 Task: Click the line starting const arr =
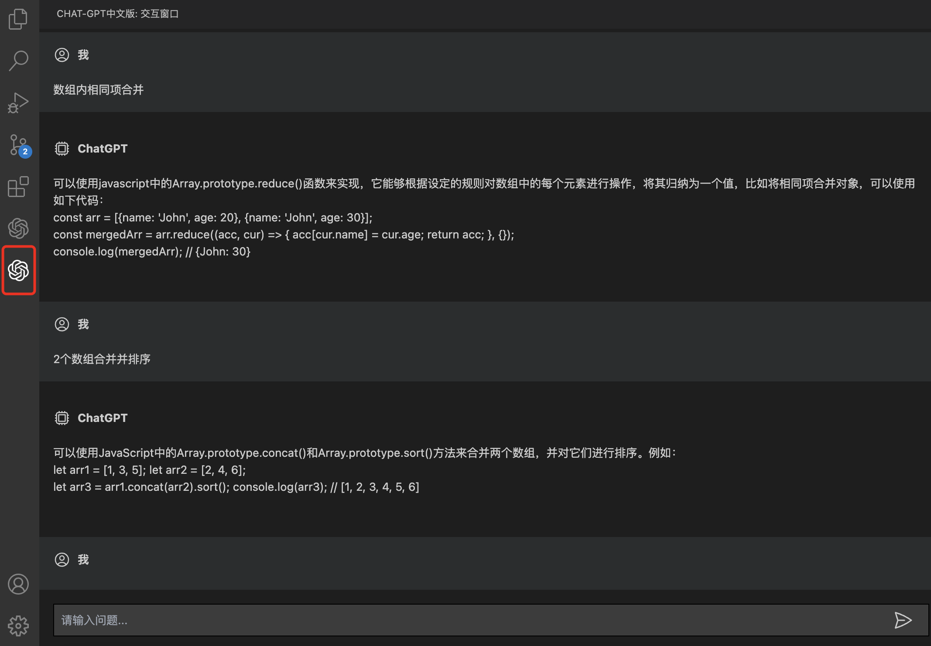click(213, 218)
